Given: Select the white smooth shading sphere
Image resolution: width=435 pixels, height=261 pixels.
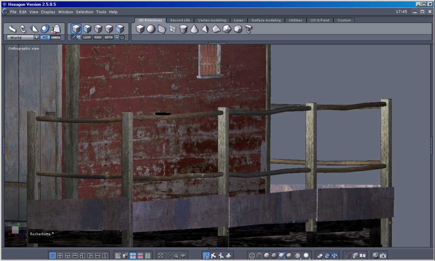Looking at the screenshot, I should coord(307,256).
